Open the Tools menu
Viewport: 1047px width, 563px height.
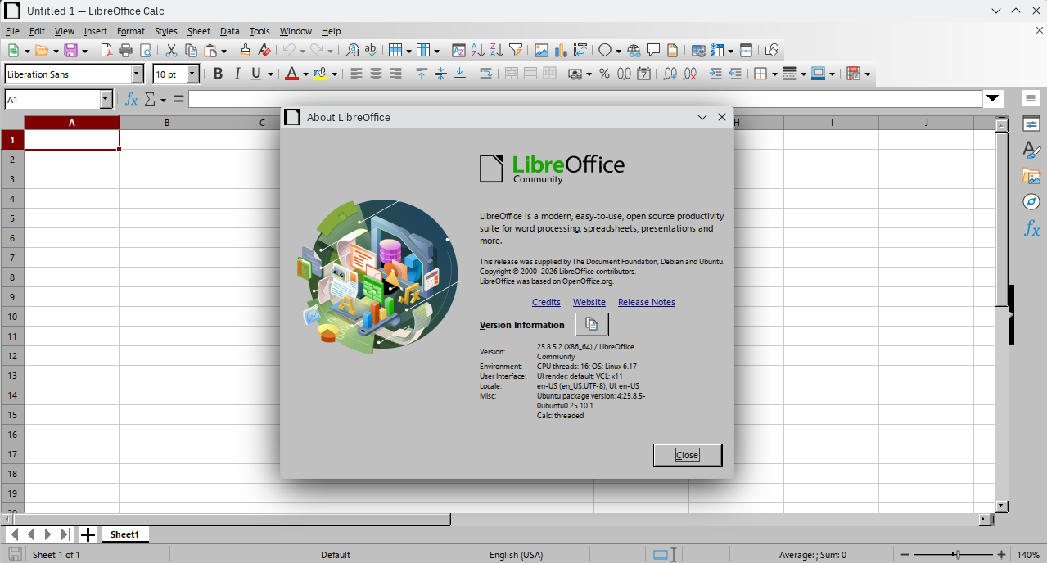tap(259, 31)
